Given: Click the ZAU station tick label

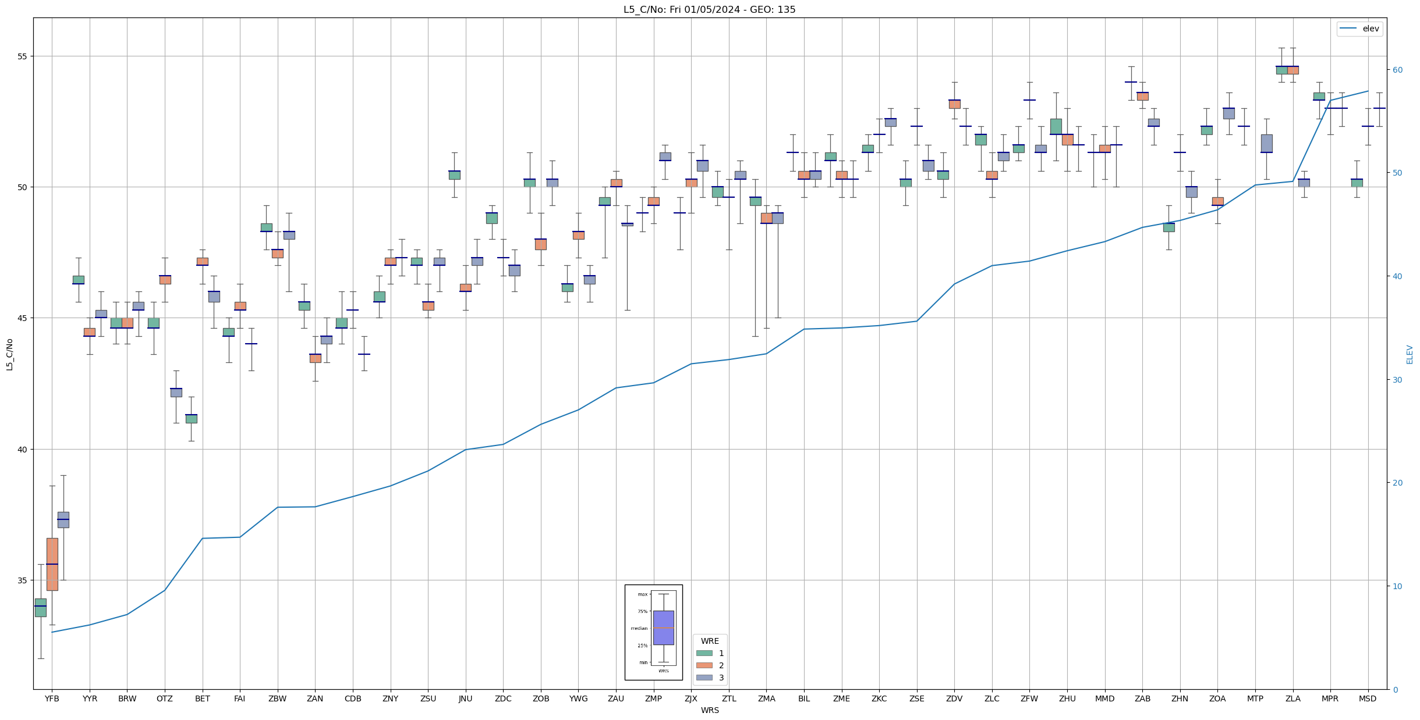Looking at the screenshot, I should click(x=615, y=699).
